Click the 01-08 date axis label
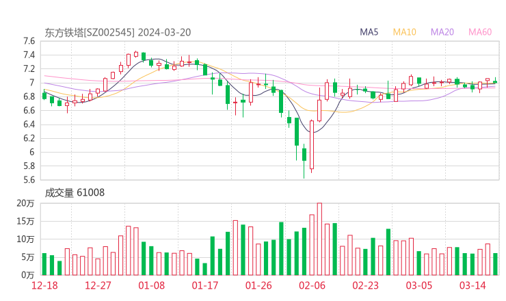The height and width of the screenshot is (301, 506). [x=151, y=285]
